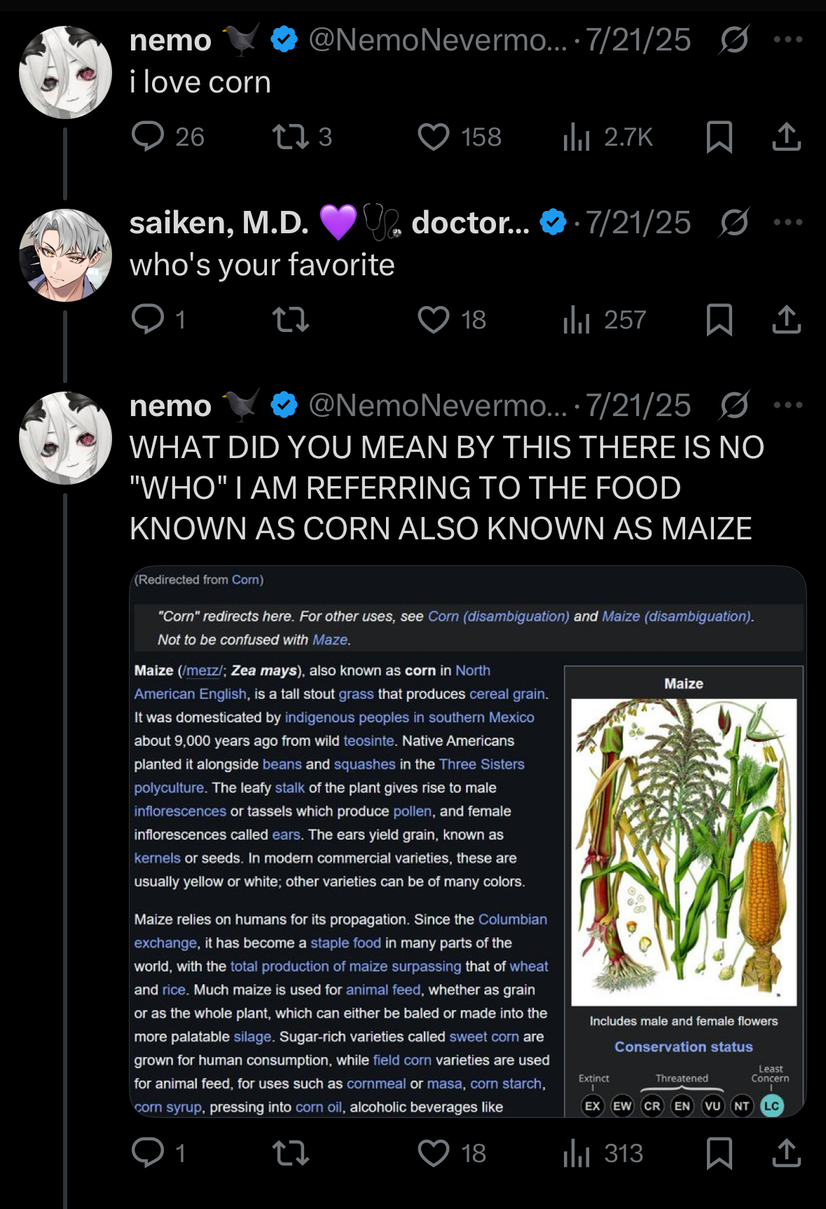The image size is (826, 1209).
Task: Share nemo's Wikipedia maize post
Action: (786, 1152)
